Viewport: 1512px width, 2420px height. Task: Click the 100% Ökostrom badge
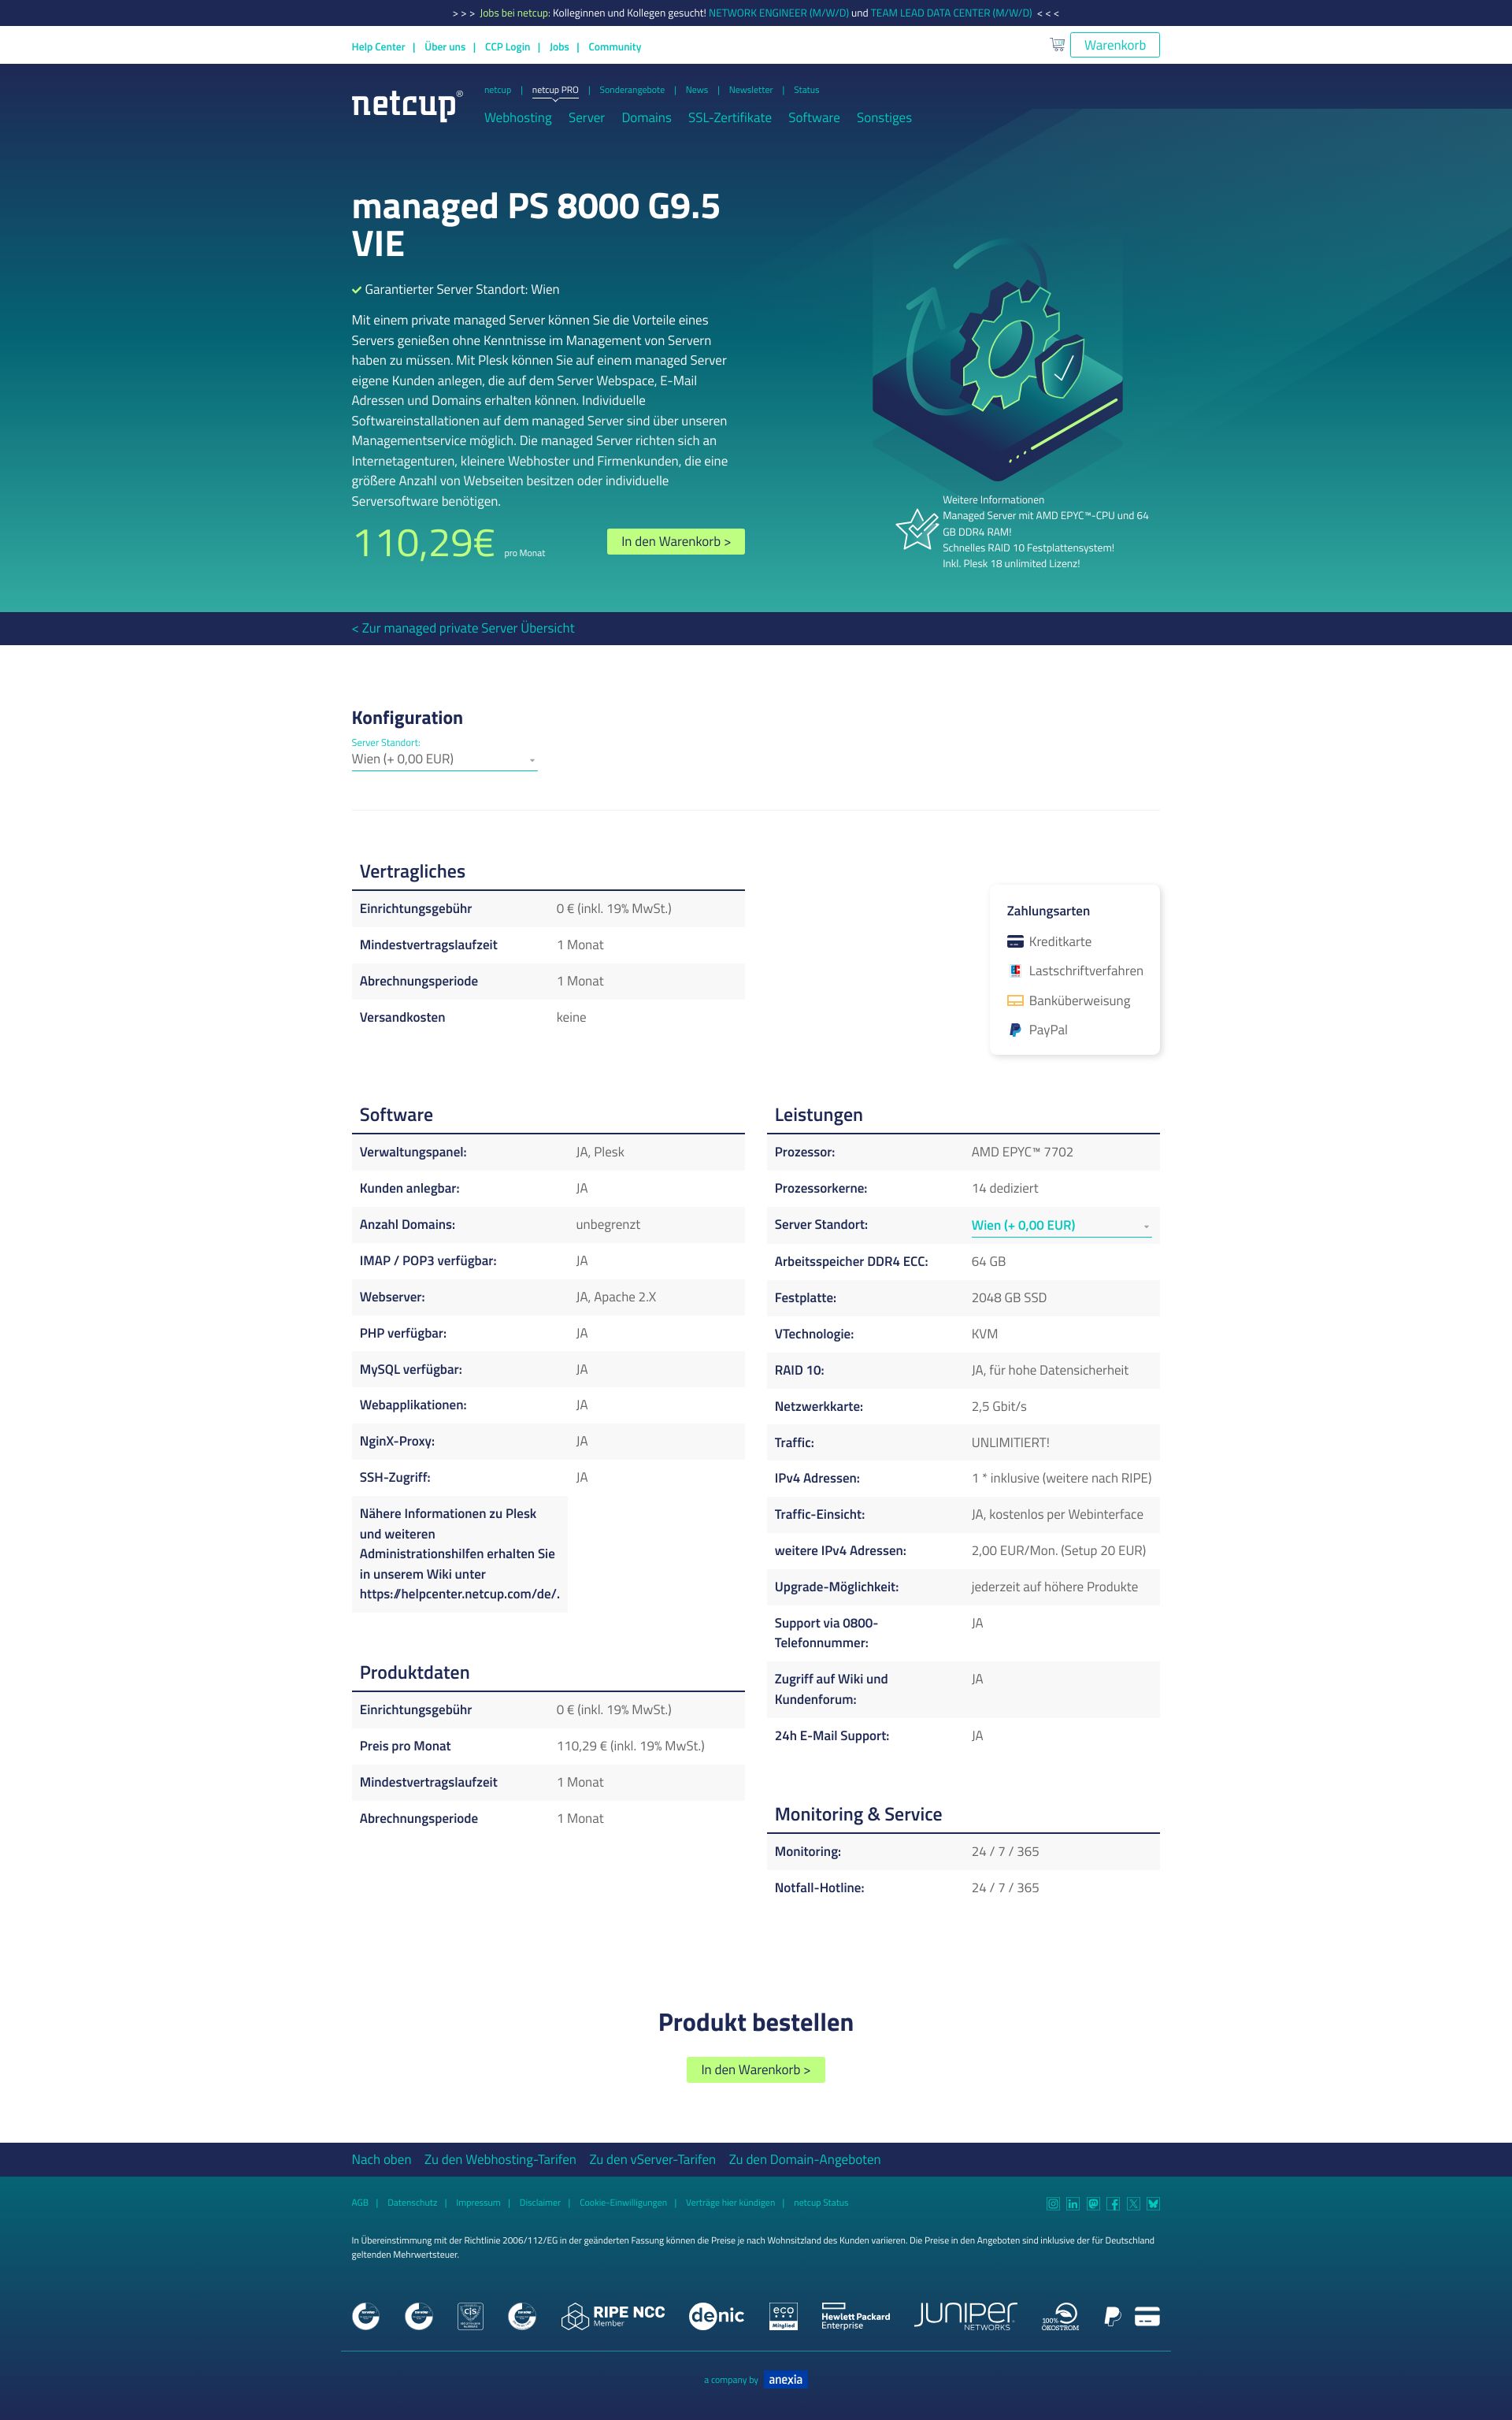(x=1061, y=2316)
